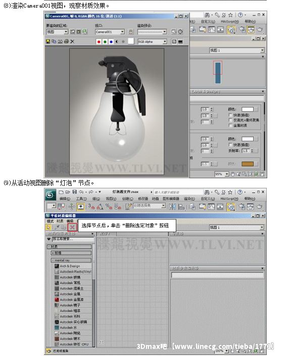The width and height of the screenshot is (294, 356).
Task: Click white swatch beside RGB Alpha dropdown
Action: pos(131,42)
